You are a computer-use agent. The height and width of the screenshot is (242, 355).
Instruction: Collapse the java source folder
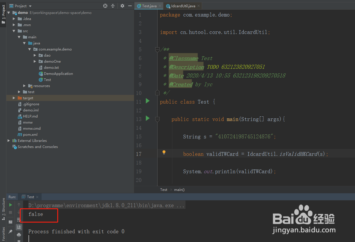click(24, 43)
